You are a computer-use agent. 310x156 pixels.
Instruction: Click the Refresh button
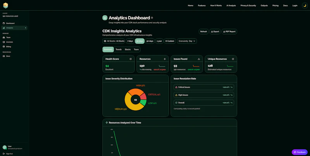click(x=203, y=31)
